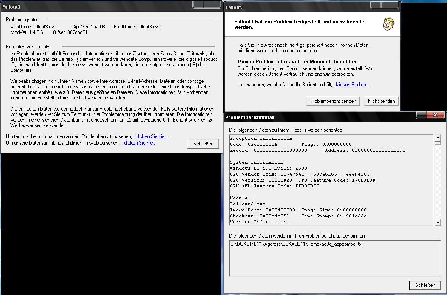
Task: Select the 'Address: 0x0000000000bdbd91' value
Action: pos(365,150)
